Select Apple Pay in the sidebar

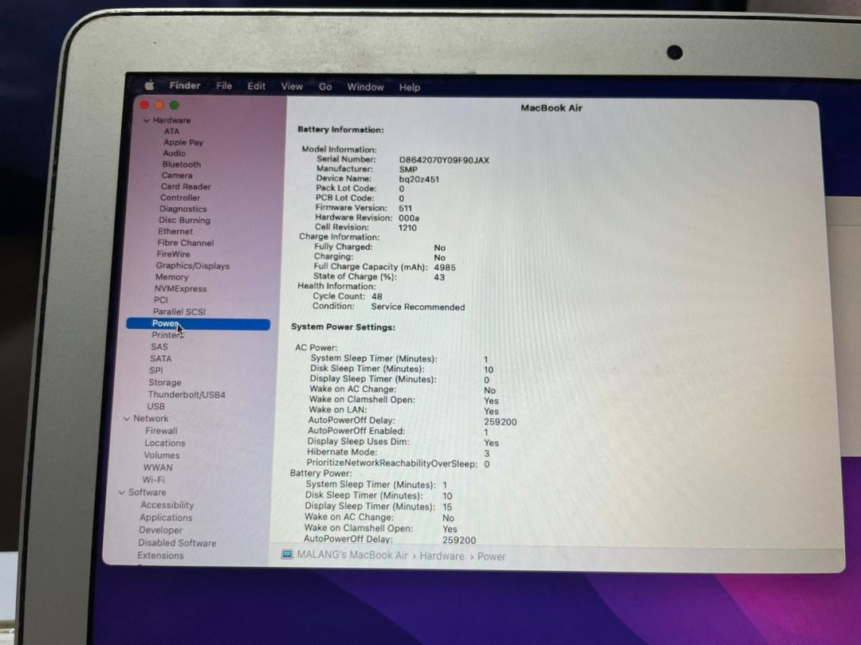coord(183,142)
